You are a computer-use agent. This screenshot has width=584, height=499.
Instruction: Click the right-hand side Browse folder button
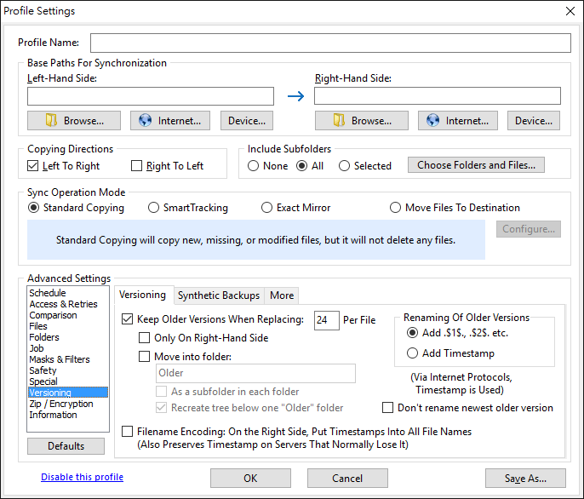(361, 121)
